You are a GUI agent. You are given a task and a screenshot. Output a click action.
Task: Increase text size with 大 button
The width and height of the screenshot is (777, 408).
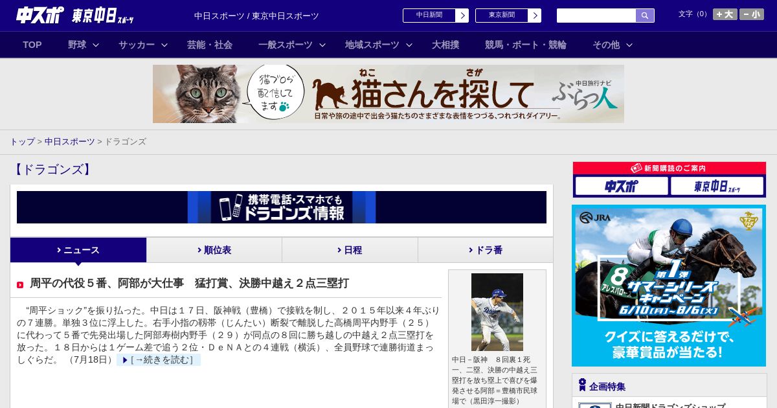[x=725, y=14]
